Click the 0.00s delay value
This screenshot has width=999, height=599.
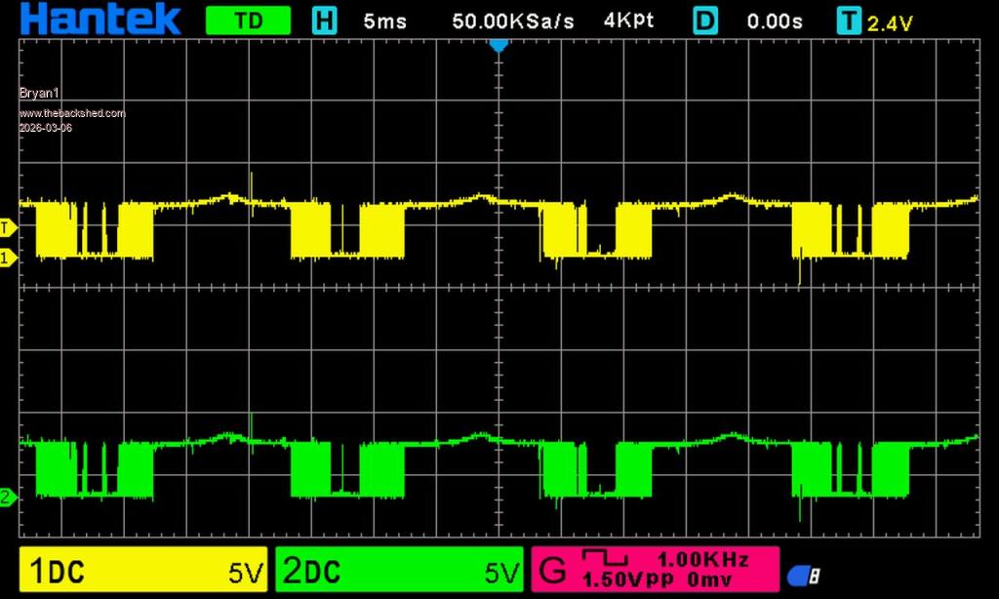[x=774, y=21]
